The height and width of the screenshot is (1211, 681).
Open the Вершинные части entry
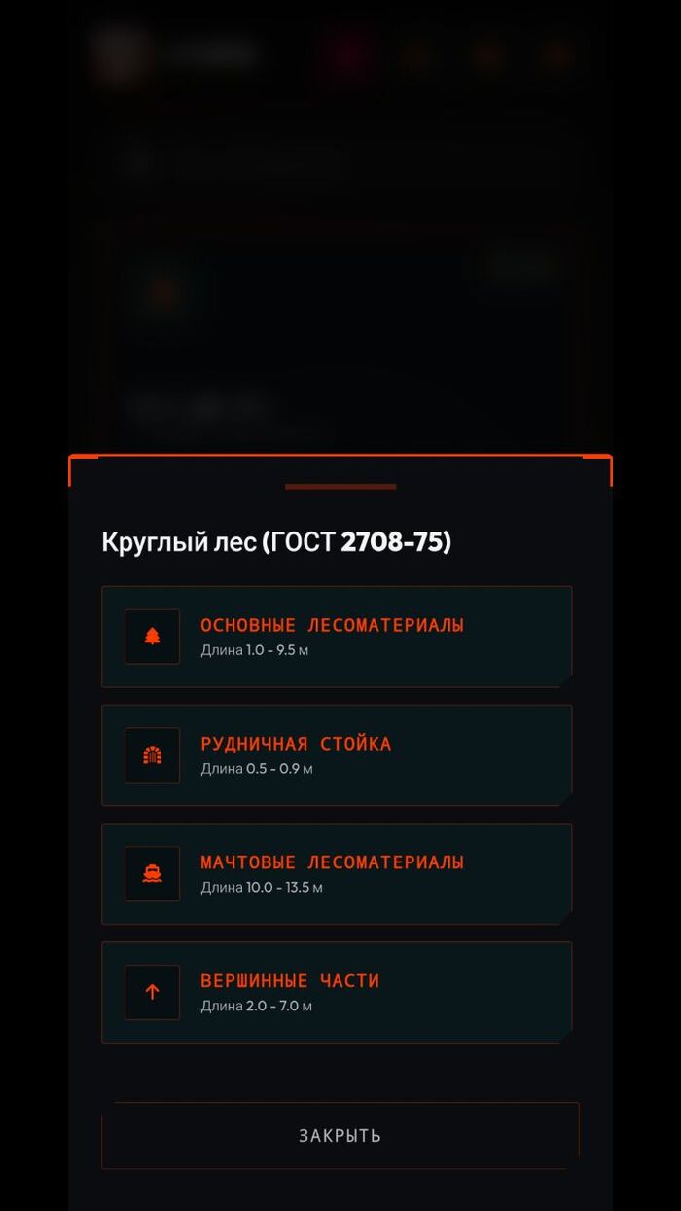point(290,981)
